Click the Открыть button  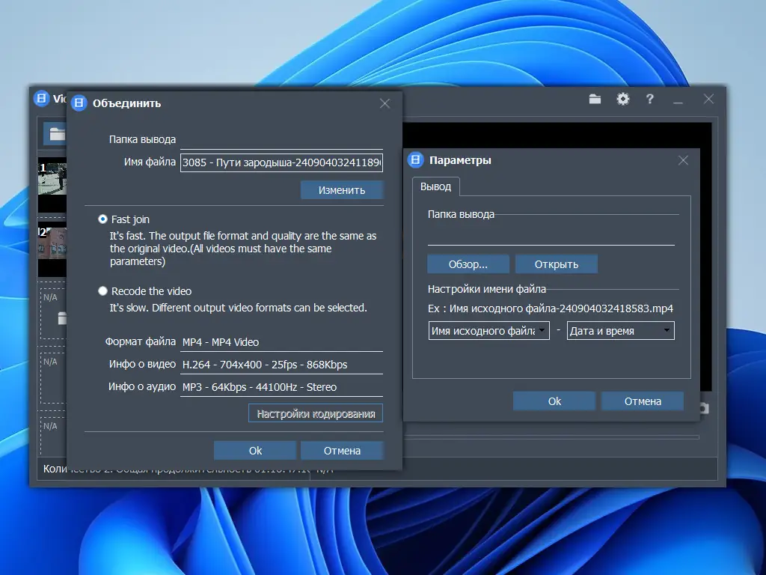(x=557, y=264)
